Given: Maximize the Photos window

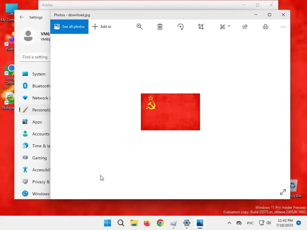Looking at the screenshot, I should (270, 15).
